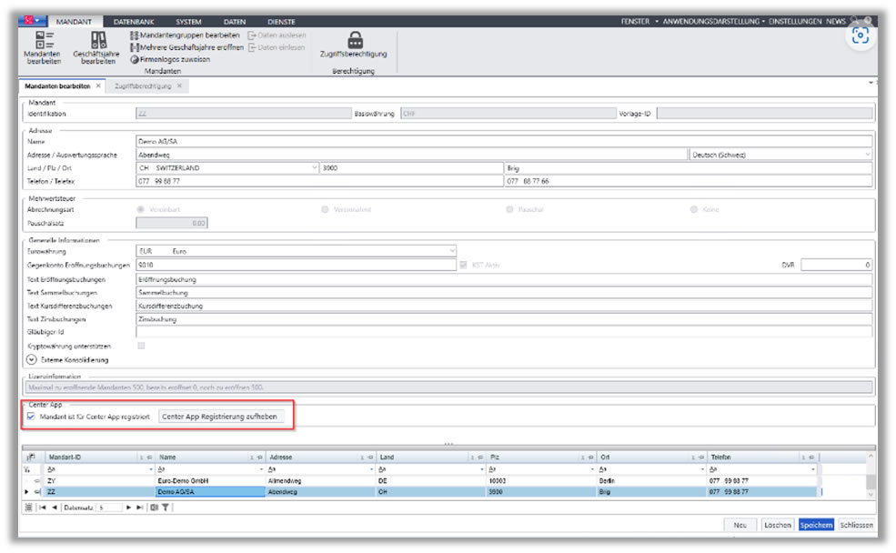The width and height of the screenshot is (896, 553).
Task: Switch to the DATENBANK ribbon tab
Action: [134, 22]
